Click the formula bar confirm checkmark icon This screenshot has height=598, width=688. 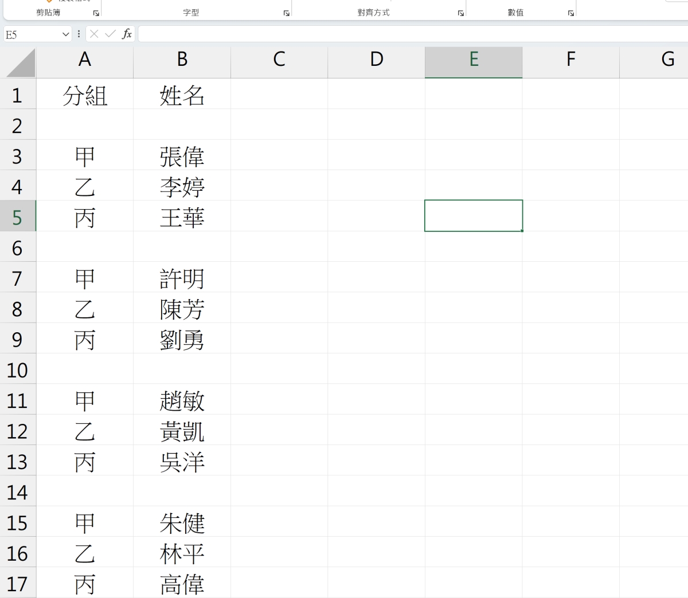point(110,34)
